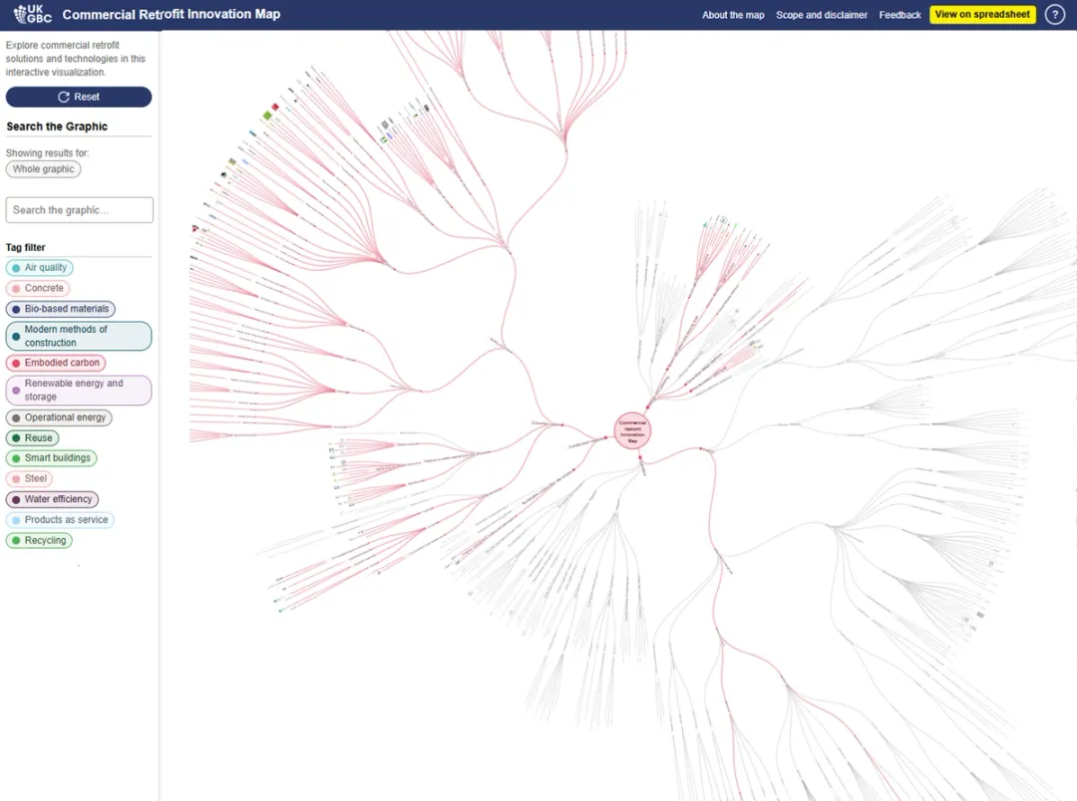Screen dimensions: 1077x801
Task: Click the central Commercial Retrofit Innovation Map node
Action: [x=632, y=431]
